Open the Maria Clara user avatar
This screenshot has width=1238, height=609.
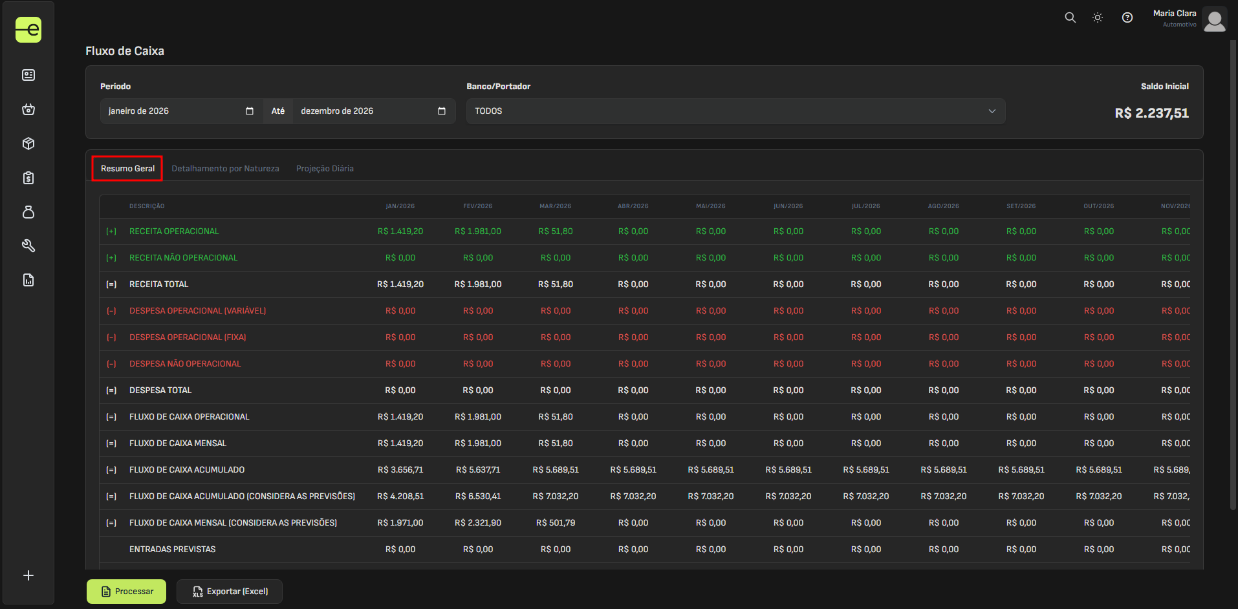click(1215, 19)
